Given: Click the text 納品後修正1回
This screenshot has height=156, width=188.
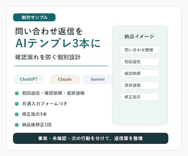Looking at the screenshot, I should (x=37, y=125).
